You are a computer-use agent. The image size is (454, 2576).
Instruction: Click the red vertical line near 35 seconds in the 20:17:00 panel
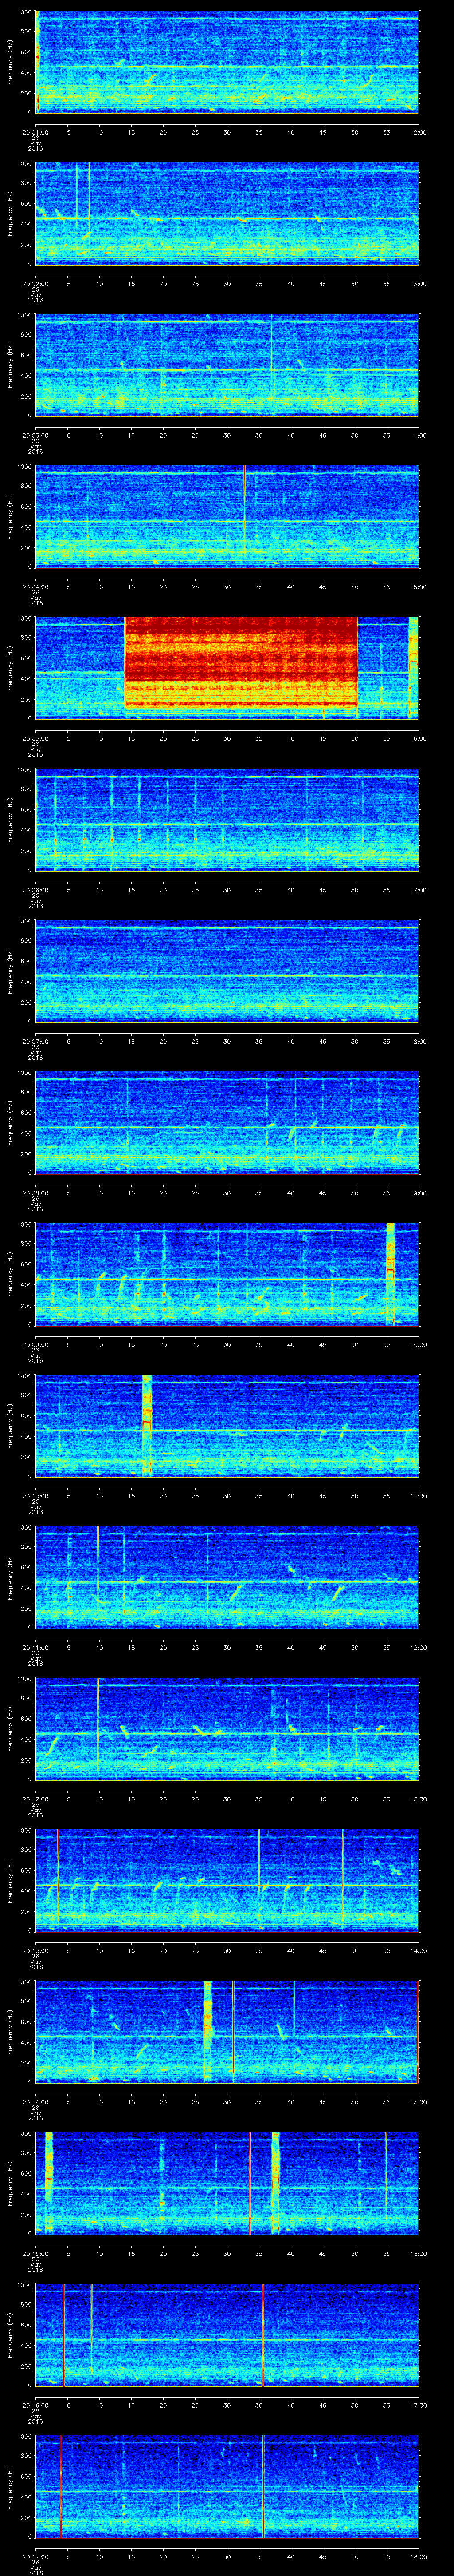[263, 2486]
